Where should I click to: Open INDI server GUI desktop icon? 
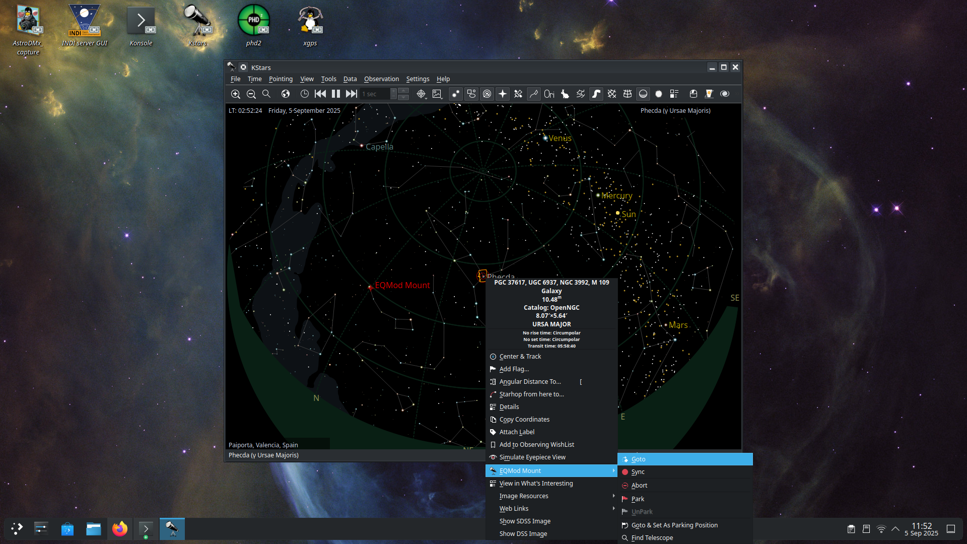pyautogui.click(x=85, y=26)
